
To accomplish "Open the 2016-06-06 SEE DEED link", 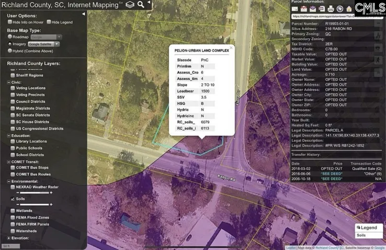I will click(332, 174).
